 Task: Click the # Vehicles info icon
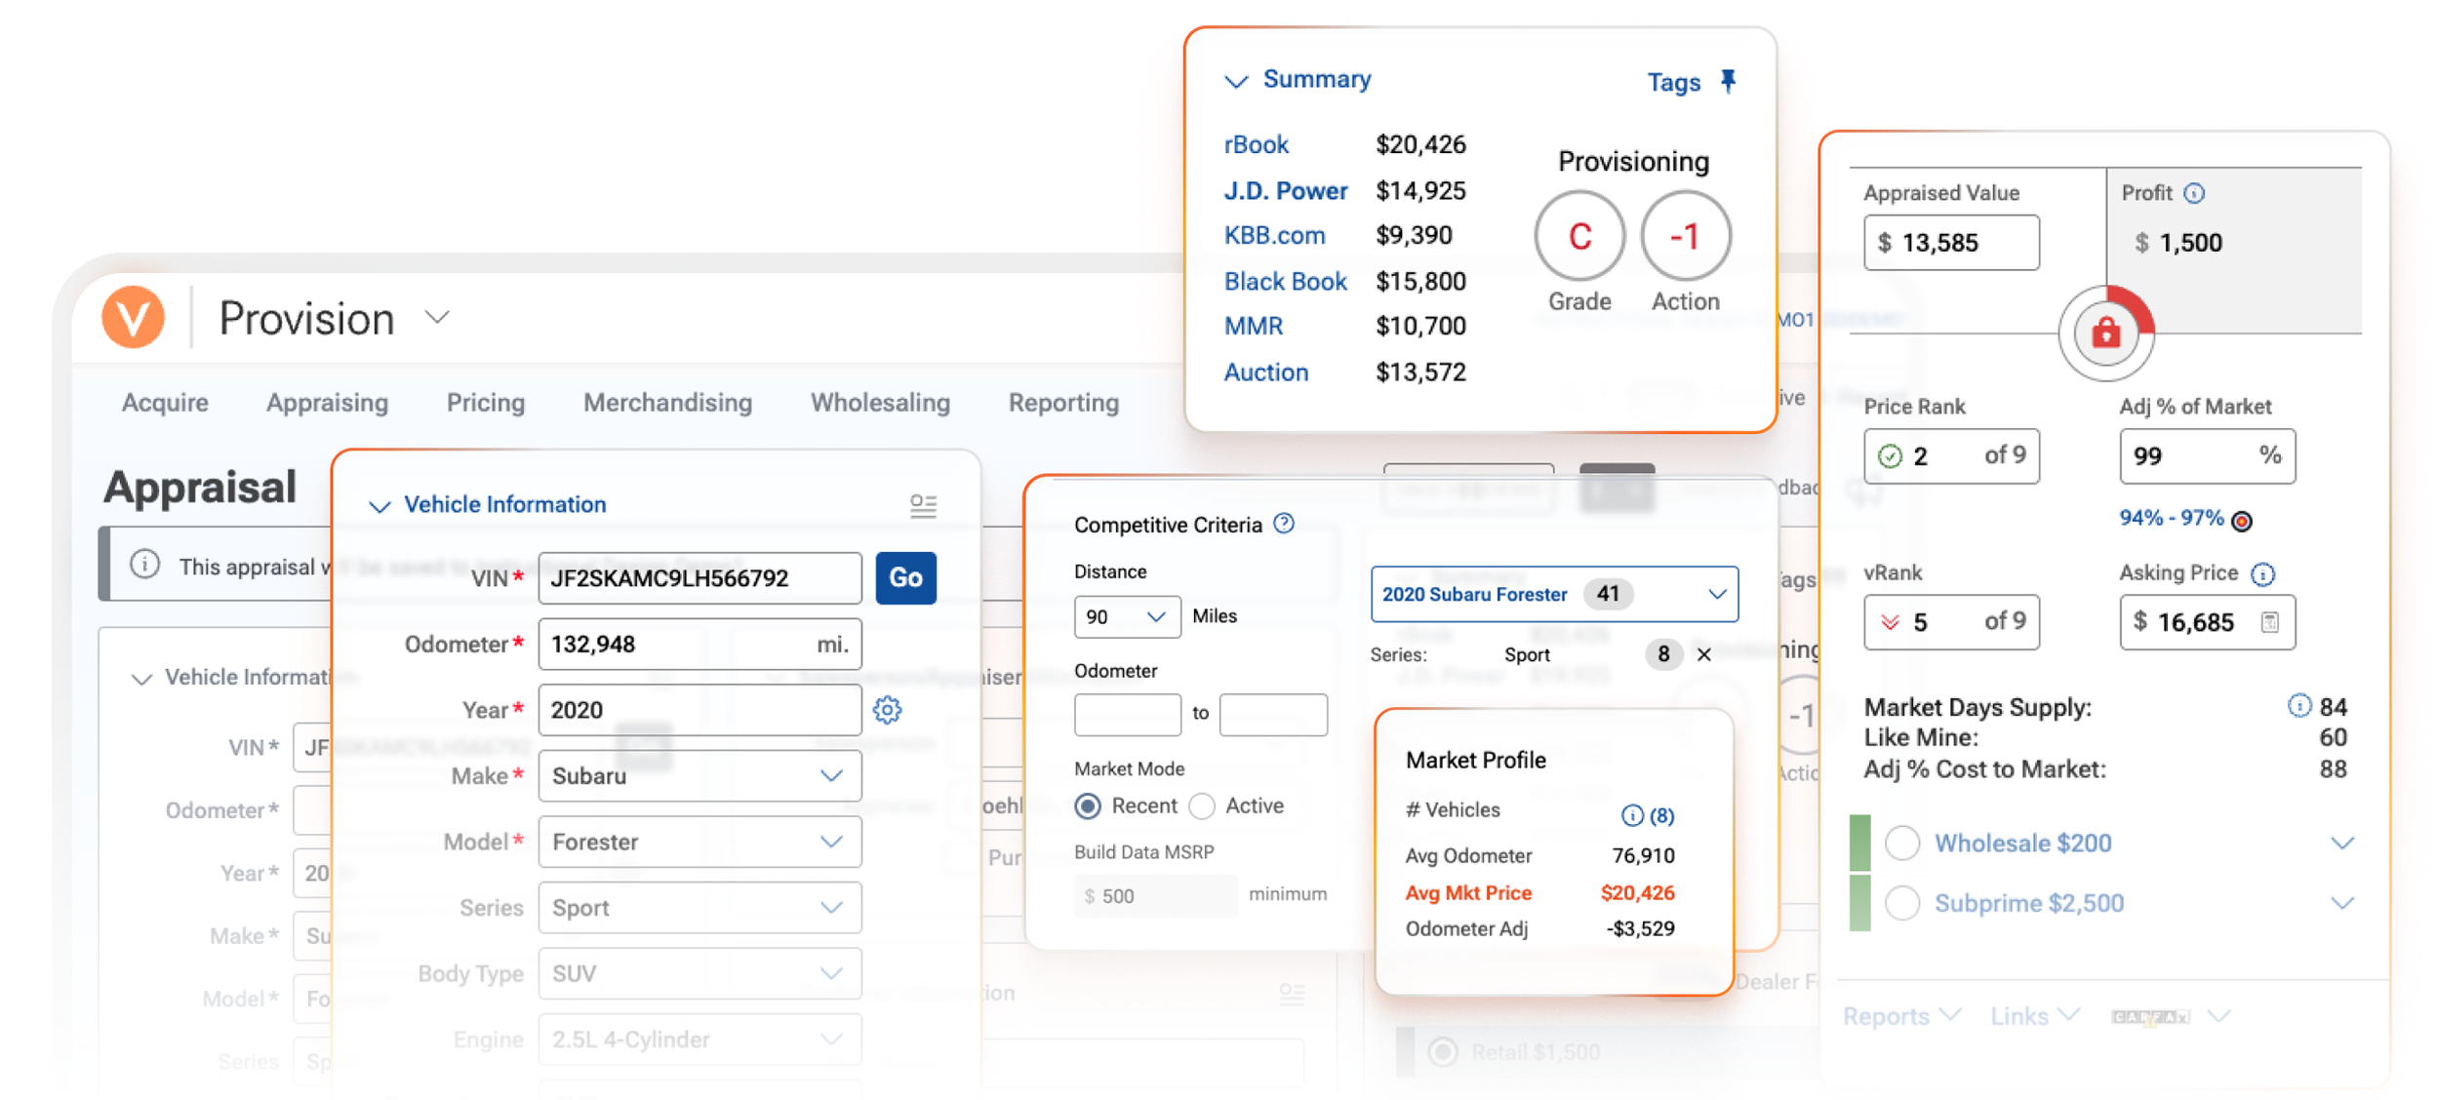tap(1631, 815)
